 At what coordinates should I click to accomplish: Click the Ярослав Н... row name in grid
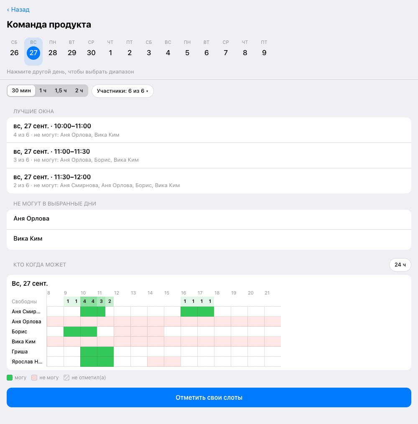(x=27, y=361)
